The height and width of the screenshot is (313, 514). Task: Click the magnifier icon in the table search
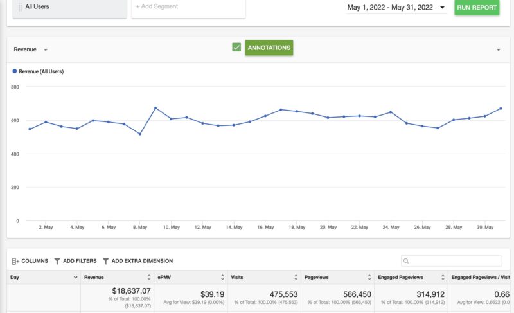pyautogui.click(x=406, y=261)
